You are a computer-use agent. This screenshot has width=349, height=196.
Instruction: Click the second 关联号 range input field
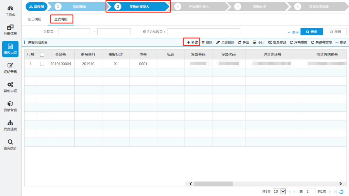click(x=114, y=32)
